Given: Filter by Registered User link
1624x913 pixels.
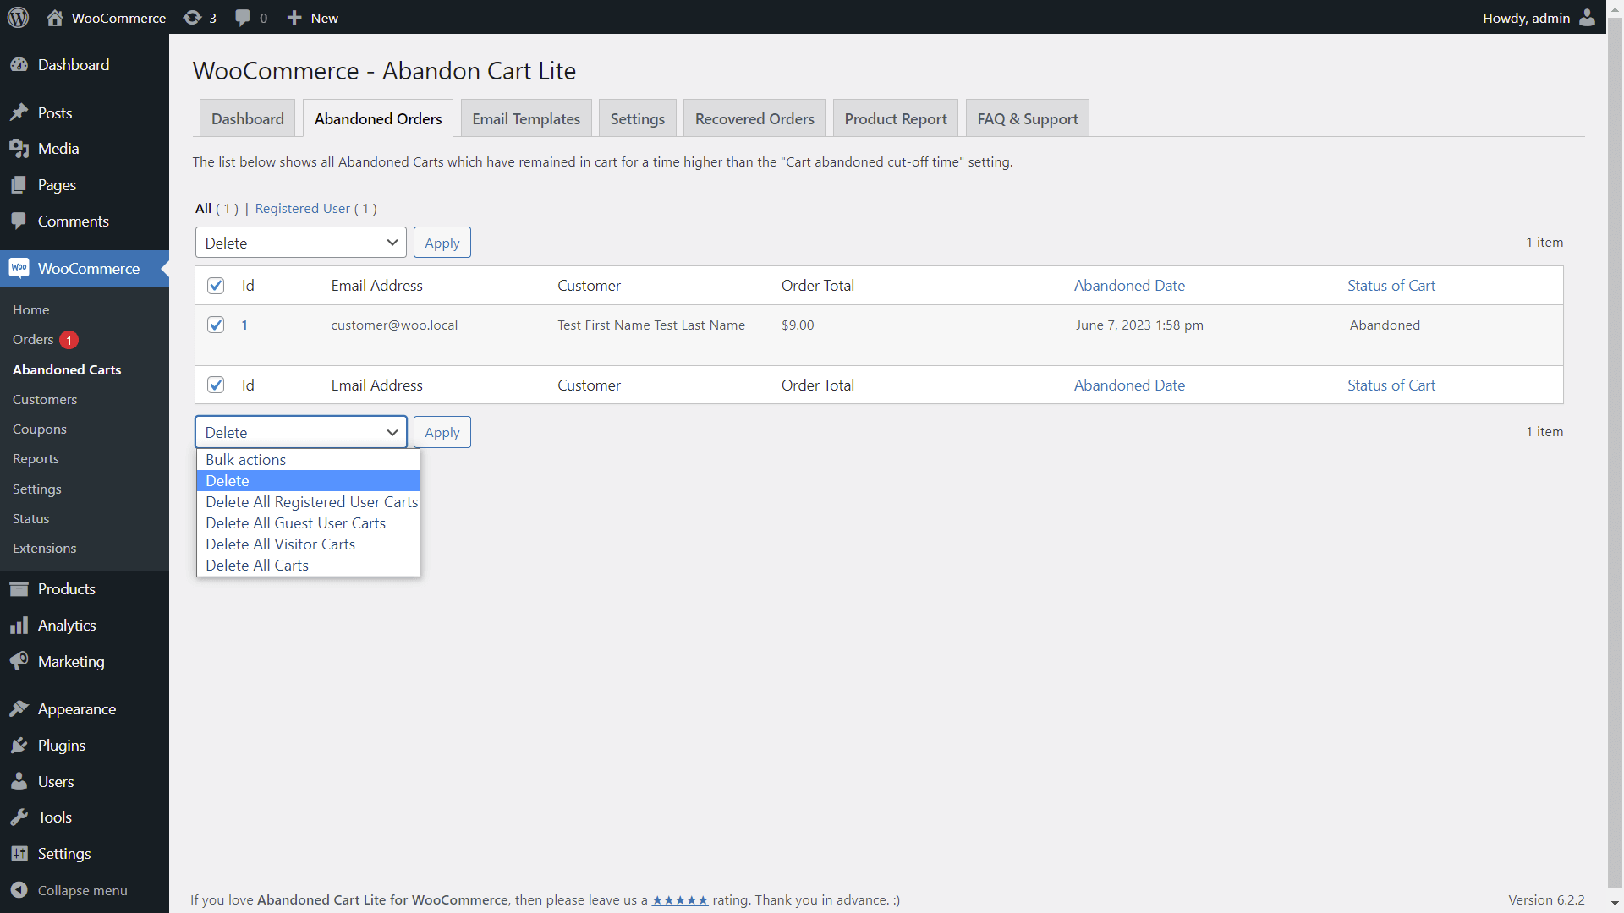Looking at the screenshot, I should pos(302,209).
